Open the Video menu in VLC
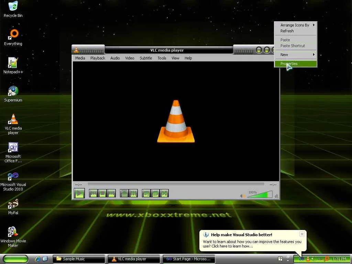Screen dimensions: 352x264 point(130,58)
